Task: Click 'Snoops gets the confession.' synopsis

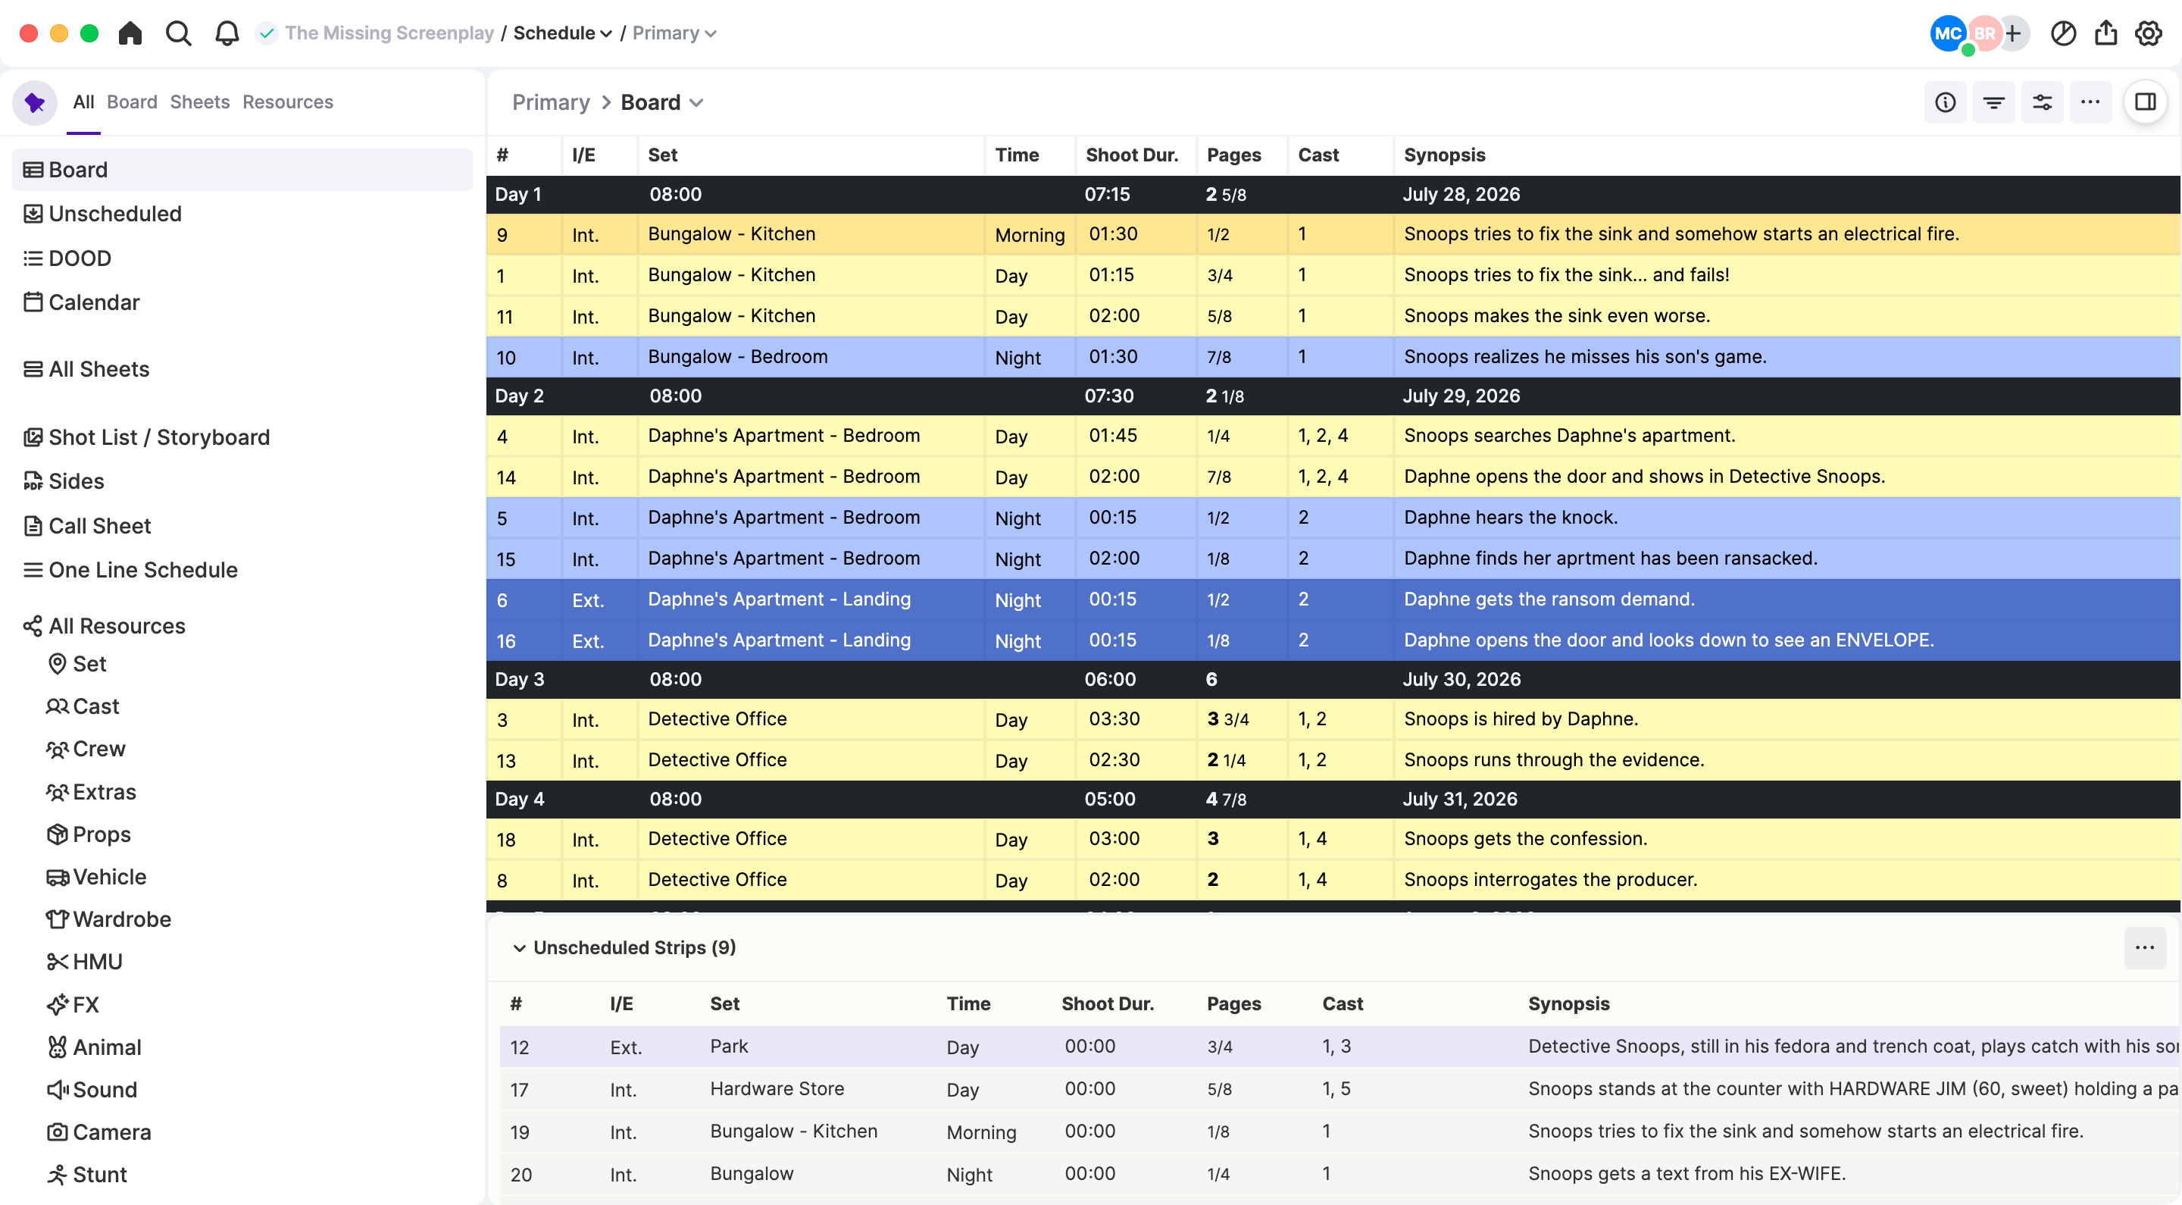Action: pos(1526,839)
